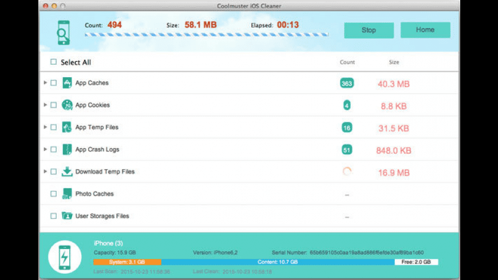Screen dimensions: 498x280
Task: Check the App Caches checkbox
Action: click(x=53, y=83)
